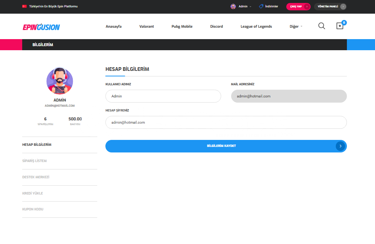The height and width of the screenshot is (244, 375).
Task: Go to Pubg Mobile page
Action: 182,27
